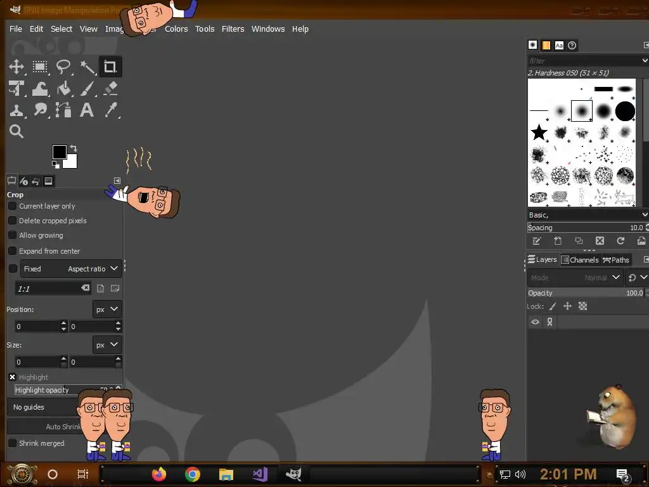
Task: Clear the 1:1 aspect ratio entry
Action: (x=86, y=288)
